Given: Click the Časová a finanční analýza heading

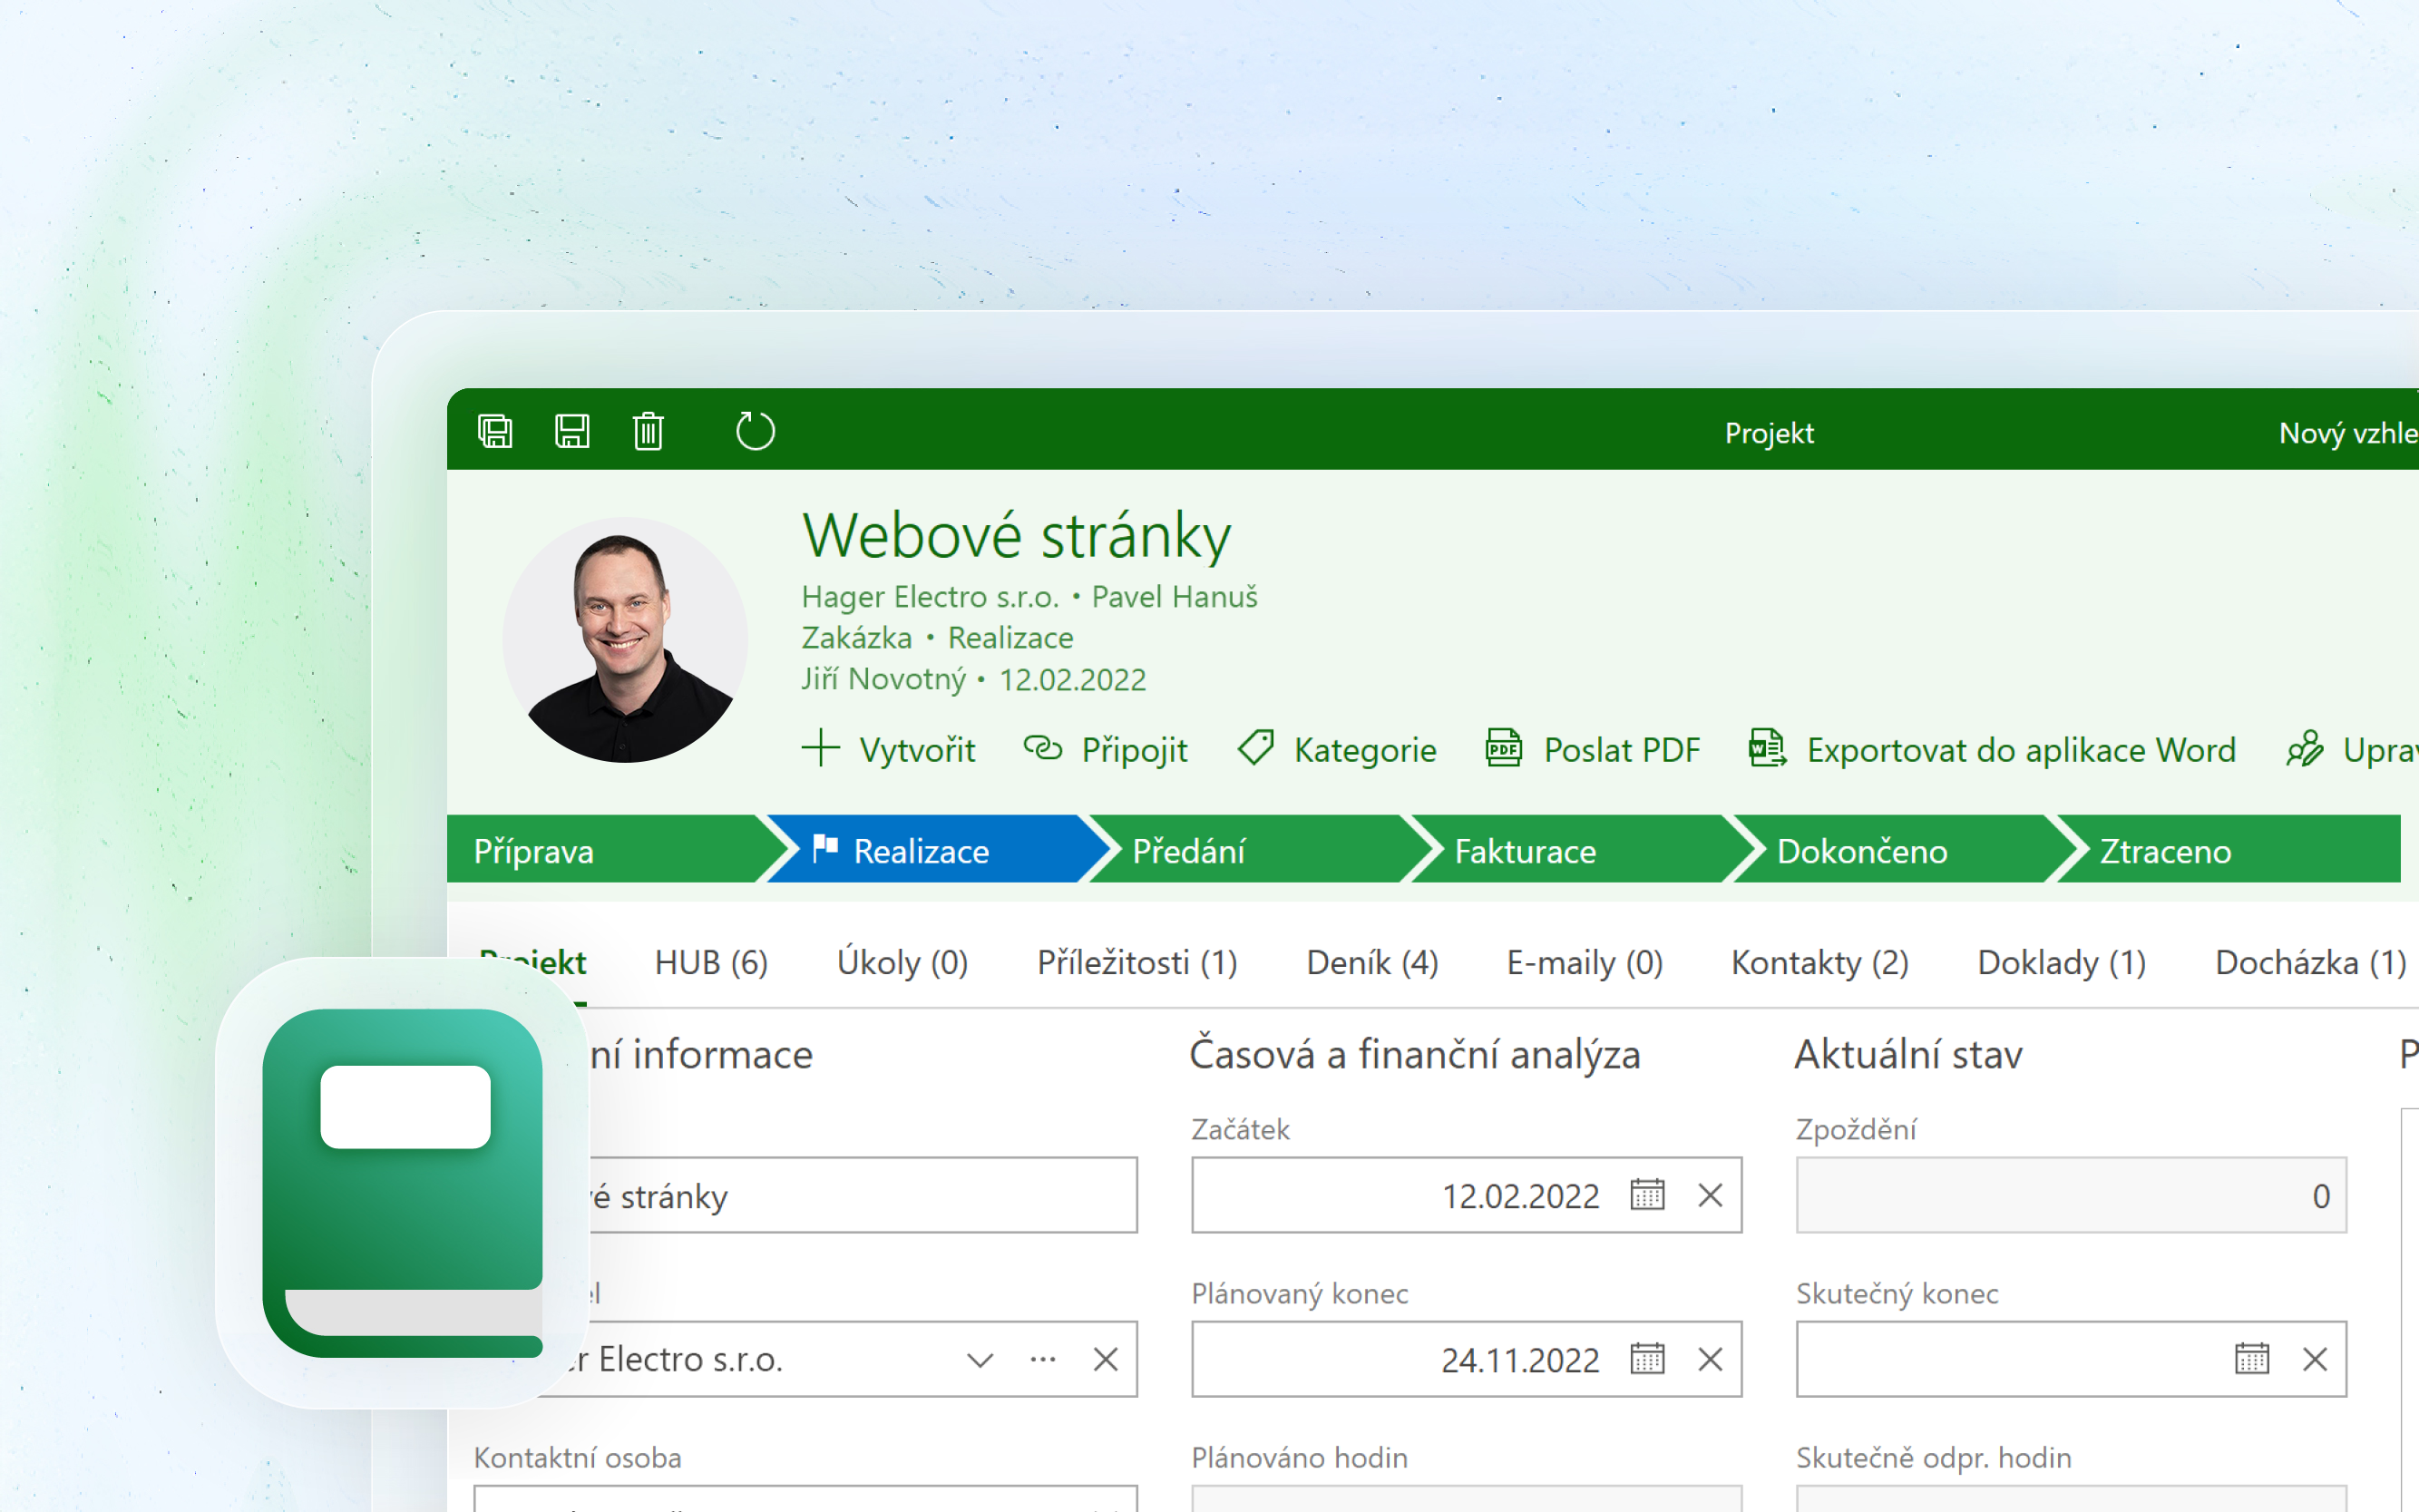Looking at the screenshot, I should point(1415,1055).
